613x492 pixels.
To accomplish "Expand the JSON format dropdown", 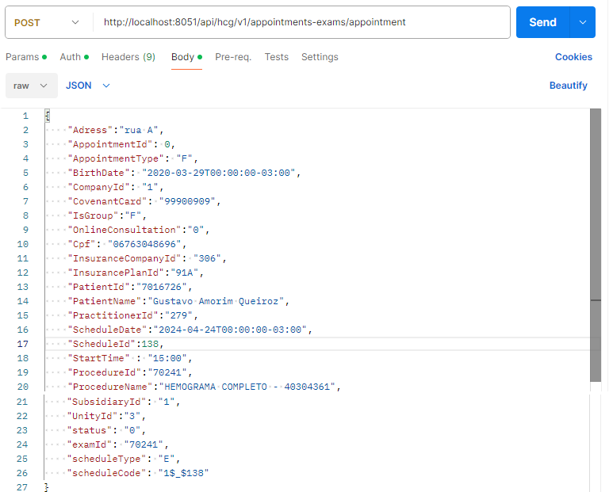I will (x=88, y=86).
